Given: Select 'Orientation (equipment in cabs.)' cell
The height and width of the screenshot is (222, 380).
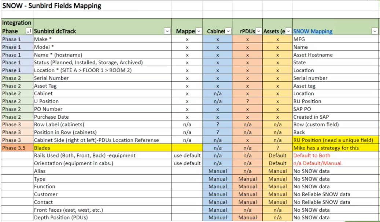Looking at the screenshot, I should coord(102,163).
